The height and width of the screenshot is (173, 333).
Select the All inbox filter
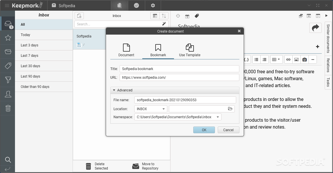pos(44,25)
